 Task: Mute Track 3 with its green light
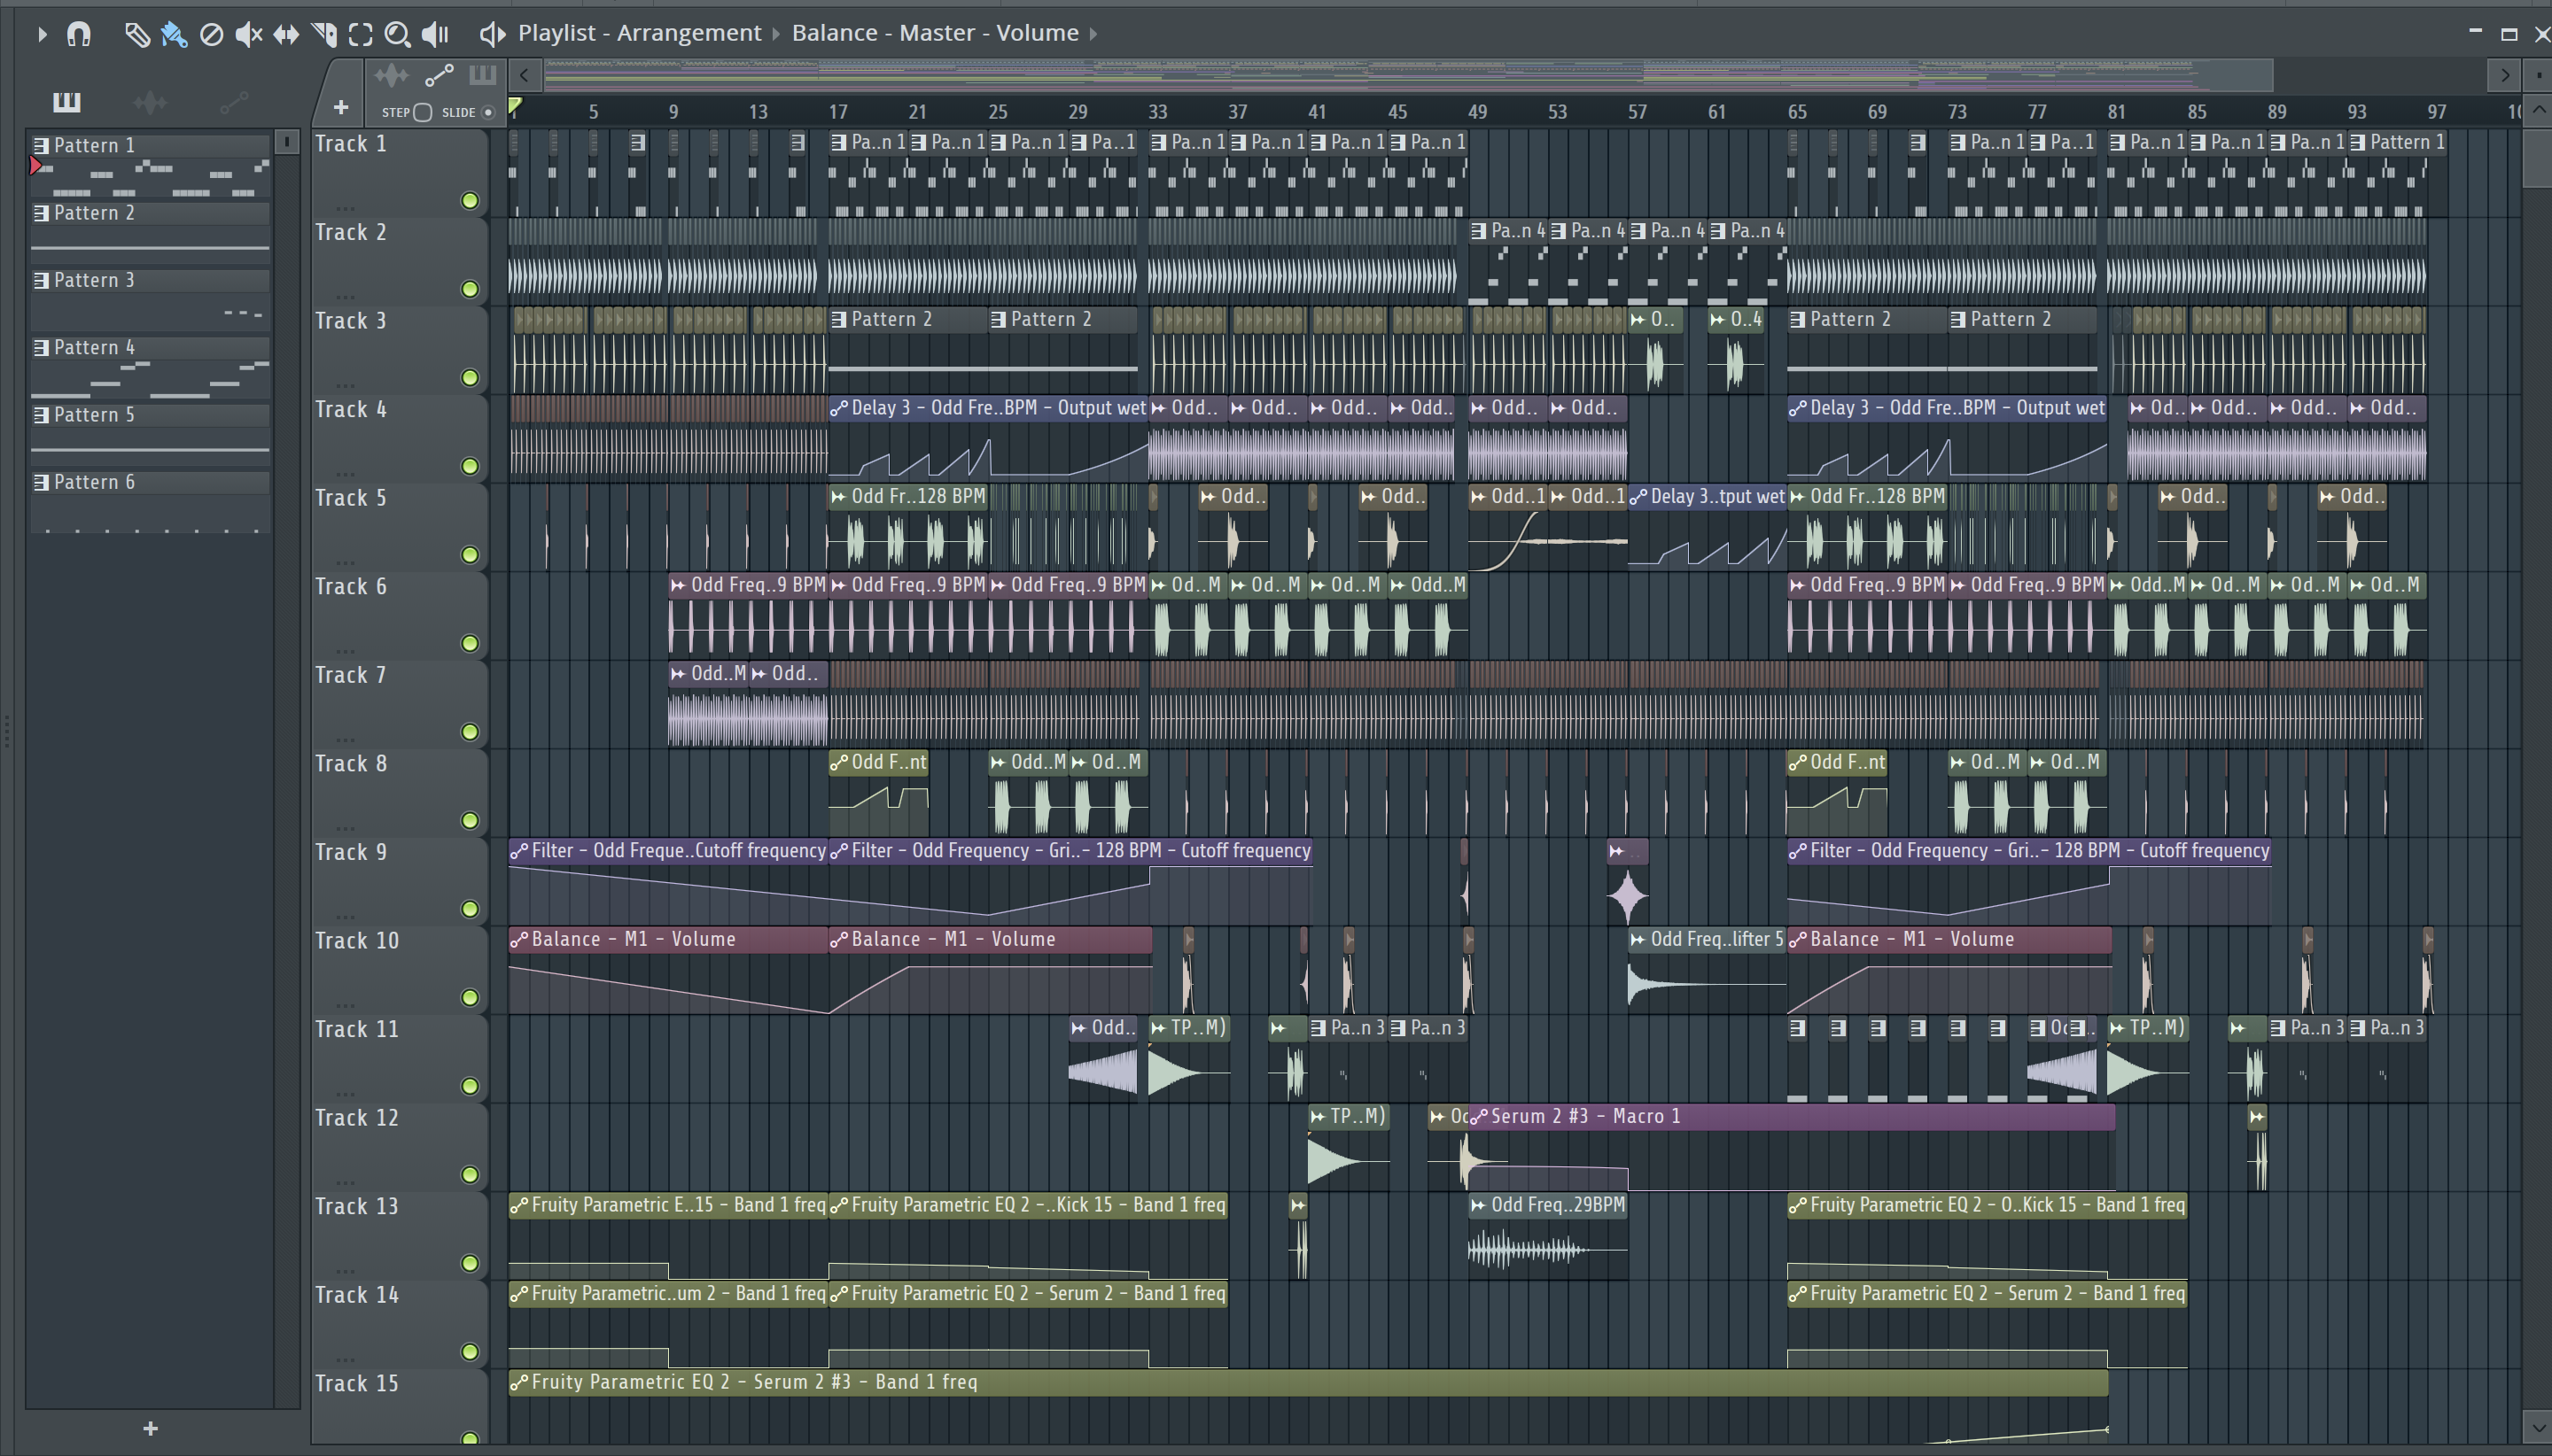pos(469,378)
